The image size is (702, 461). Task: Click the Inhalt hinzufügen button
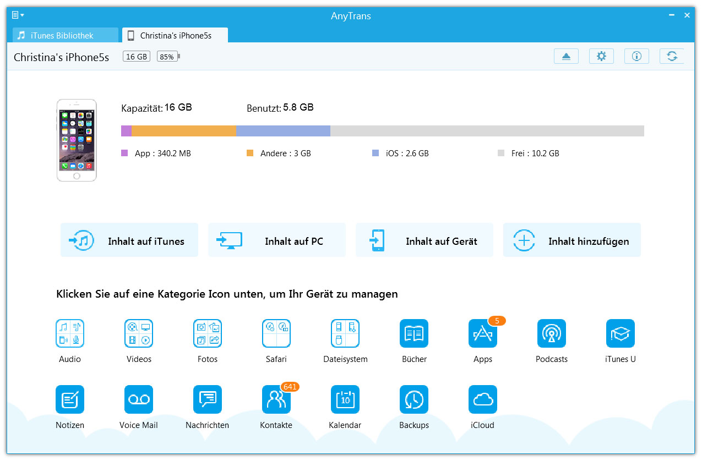pos(572,240)
